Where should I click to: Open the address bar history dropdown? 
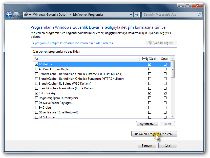point(131,15)
